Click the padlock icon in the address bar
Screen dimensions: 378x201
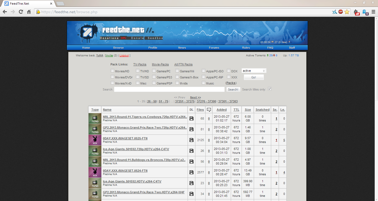(38, 12)
